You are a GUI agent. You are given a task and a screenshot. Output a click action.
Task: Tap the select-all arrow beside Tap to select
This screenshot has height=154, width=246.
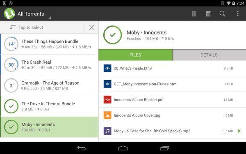13,27
